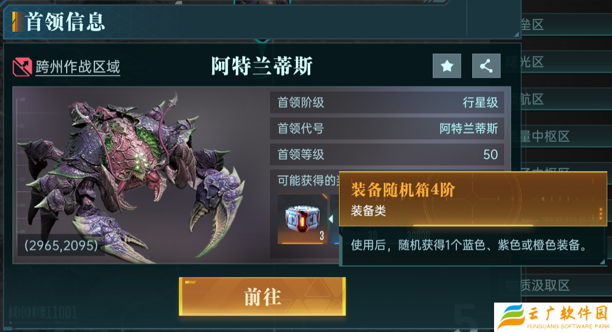Click the 前往 button
Image resolution: width=612 pixels, height=332 pixels.
pyautogui.click(x=262, y=297)
